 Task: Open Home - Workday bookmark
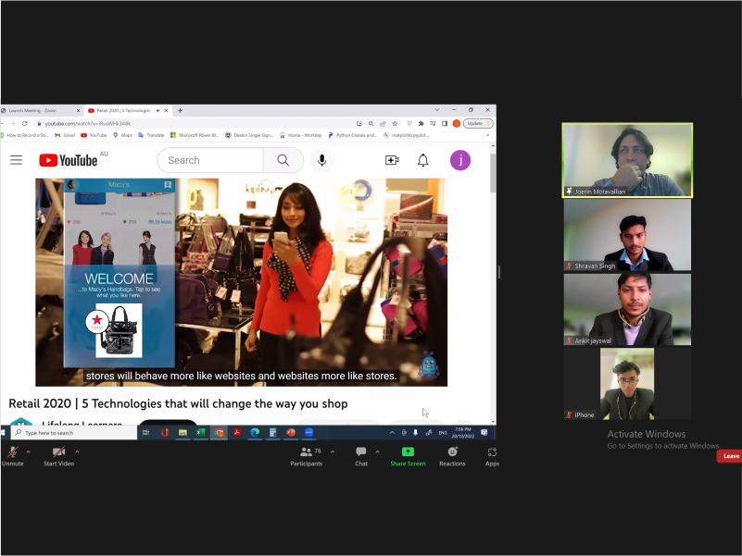pyautogui.click(x=301, y=135)
